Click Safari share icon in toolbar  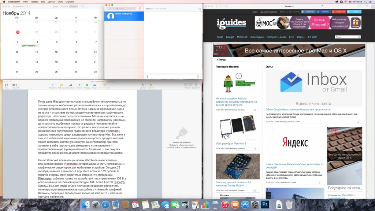pyautogui.click(x=360, y=6)
